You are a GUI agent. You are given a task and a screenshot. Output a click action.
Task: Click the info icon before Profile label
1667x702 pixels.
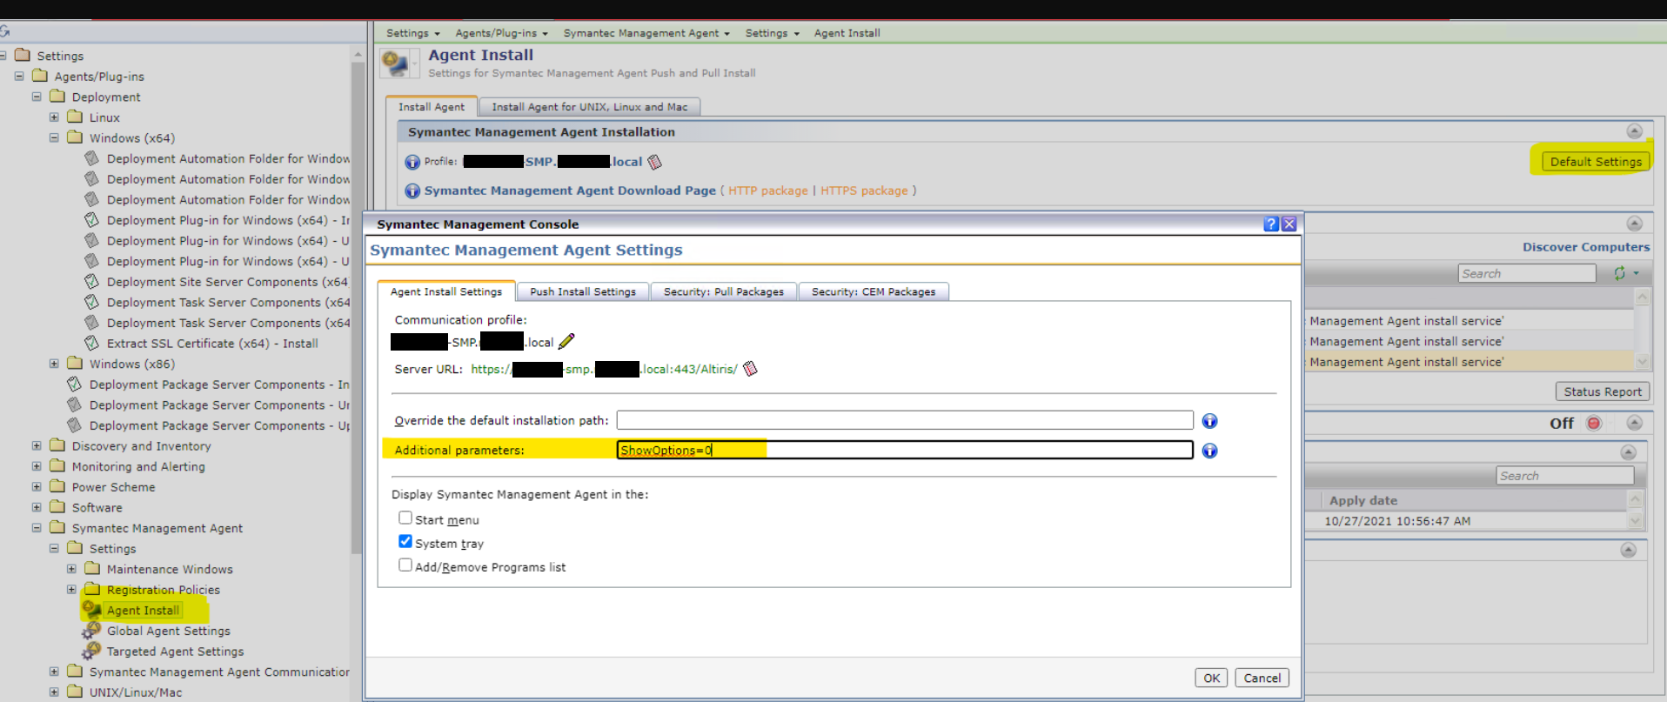[x=412, y=162]
